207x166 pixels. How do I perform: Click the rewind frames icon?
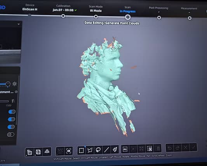click(x=69, y=151)
